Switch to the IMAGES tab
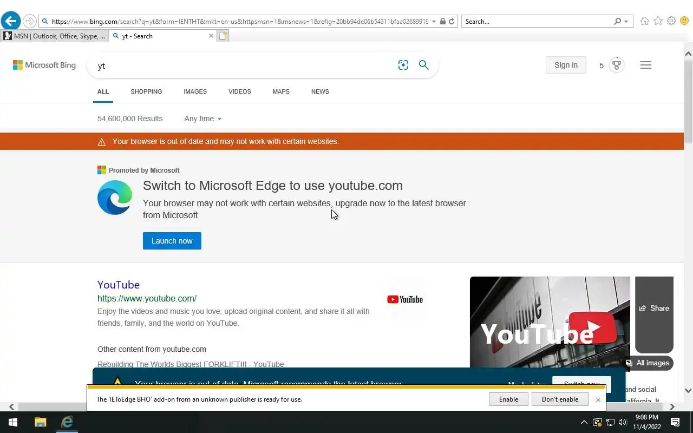 click(x=195, y=91)
